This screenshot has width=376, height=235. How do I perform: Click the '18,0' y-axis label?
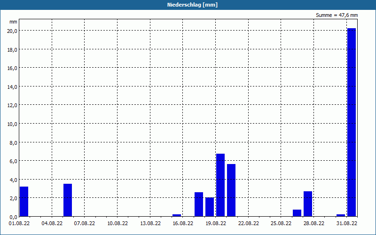pos(12,50)
